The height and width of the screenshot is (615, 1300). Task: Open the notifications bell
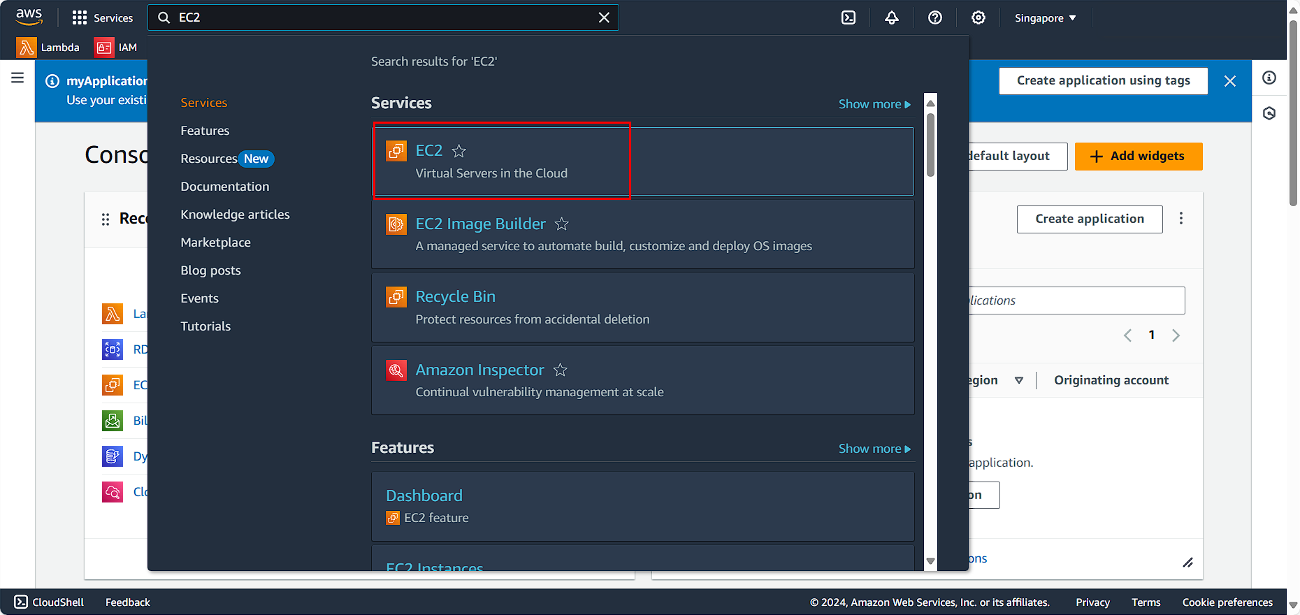(892, 17)
